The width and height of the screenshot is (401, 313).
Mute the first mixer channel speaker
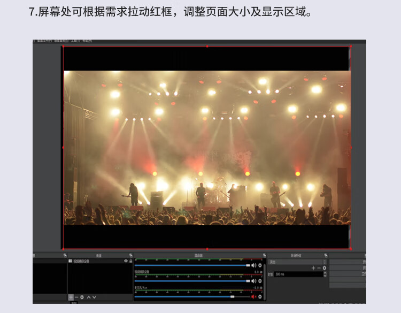(x=254, y=265)
